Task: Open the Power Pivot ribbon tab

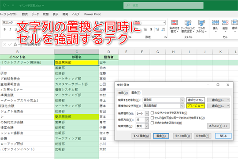Action: click(x=93, y=14)
